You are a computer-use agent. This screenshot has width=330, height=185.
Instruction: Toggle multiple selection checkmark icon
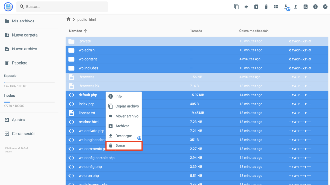point(325,7)
